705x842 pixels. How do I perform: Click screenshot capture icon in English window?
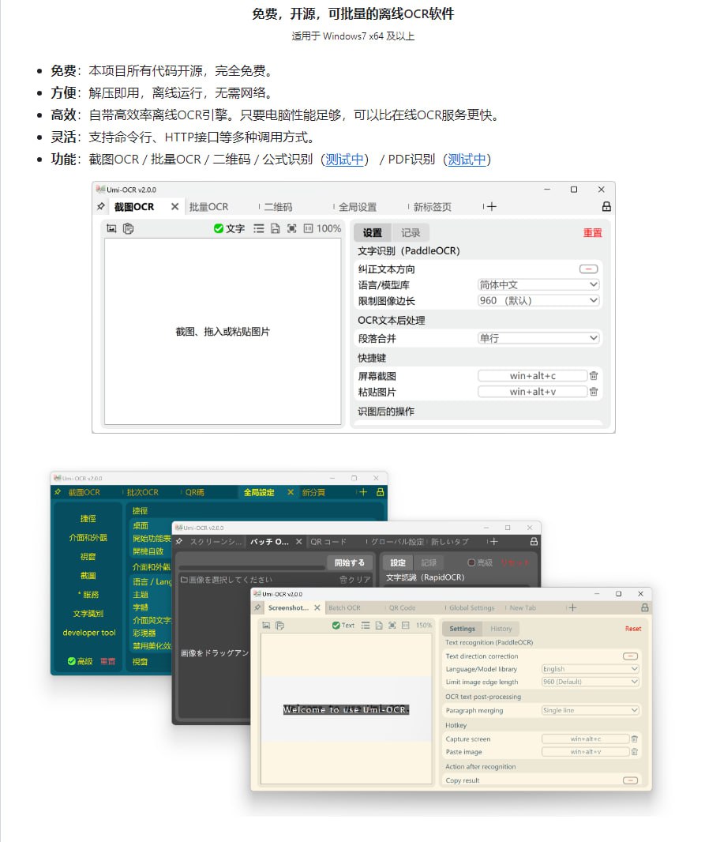(x=266, y=625)
